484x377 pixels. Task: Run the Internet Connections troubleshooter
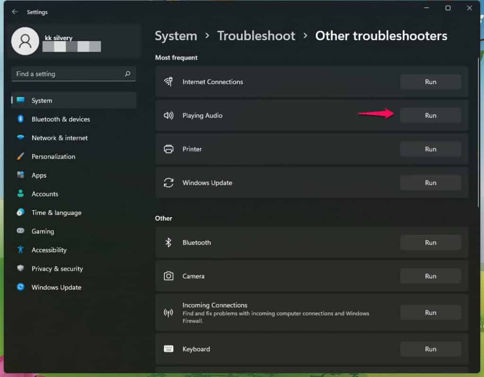[x=431, y=82]
